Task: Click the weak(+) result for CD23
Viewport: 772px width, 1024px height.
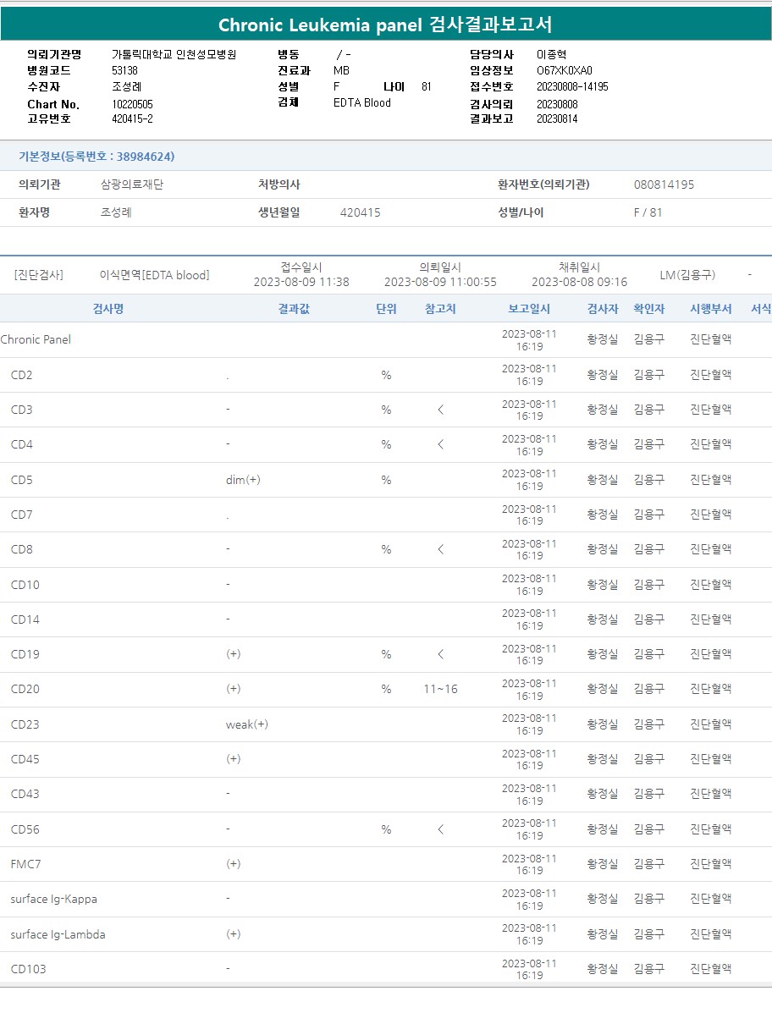Action: (x=246, y=724)
